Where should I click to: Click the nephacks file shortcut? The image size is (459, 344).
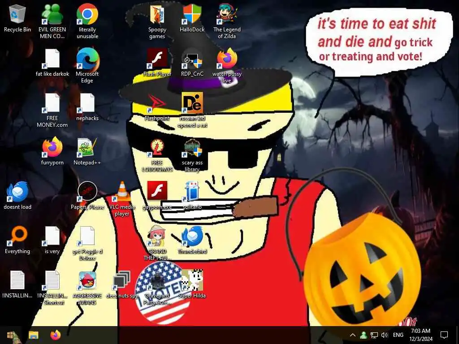coord(87,107)
